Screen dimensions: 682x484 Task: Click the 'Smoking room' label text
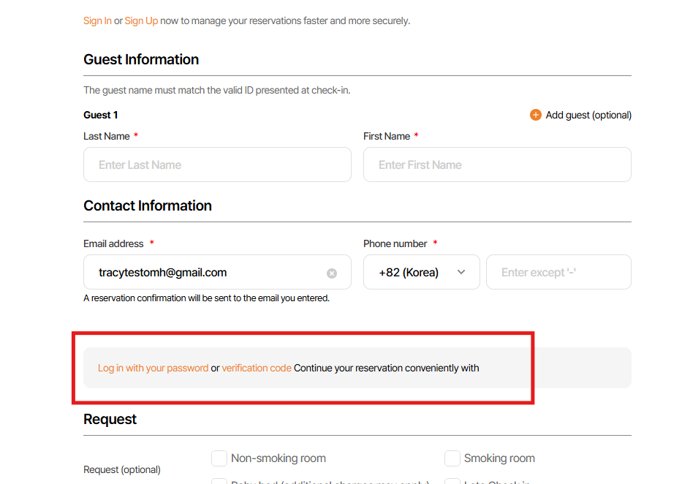(499, 458)
